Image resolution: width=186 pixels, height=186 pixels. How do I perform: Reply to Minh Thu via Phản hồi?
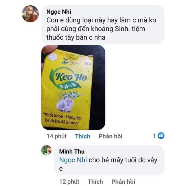tap(123, 181)
